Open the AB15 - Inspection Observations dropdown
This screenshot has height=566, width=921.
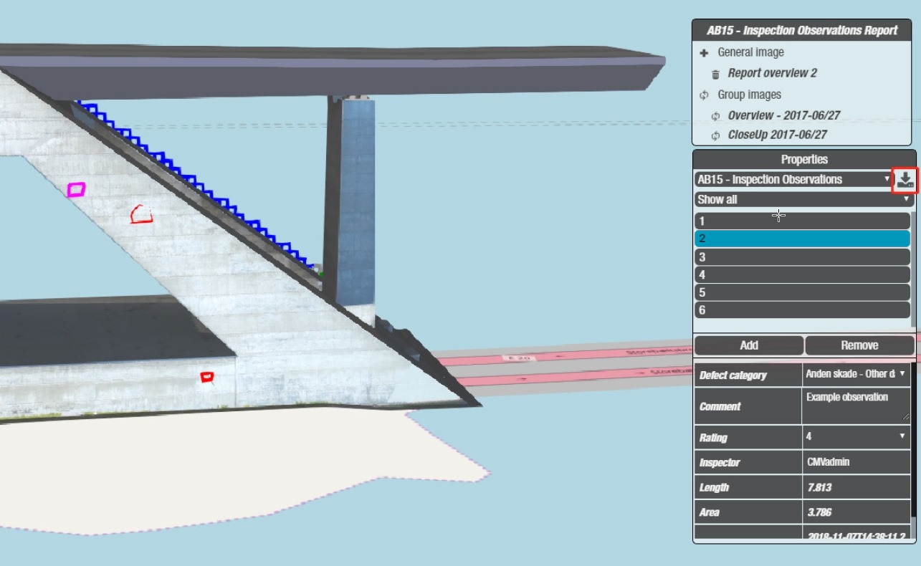pos(793,180)
